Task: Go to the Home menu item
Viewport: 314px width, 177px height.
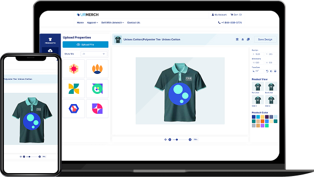Action: point(80,23)
